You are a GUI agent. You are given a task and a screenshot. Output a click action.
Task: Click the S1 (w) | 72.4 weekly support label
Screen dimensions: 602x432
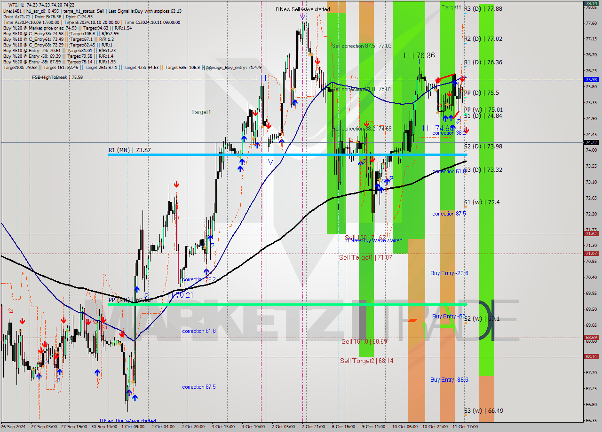click(x=482, y=202)
